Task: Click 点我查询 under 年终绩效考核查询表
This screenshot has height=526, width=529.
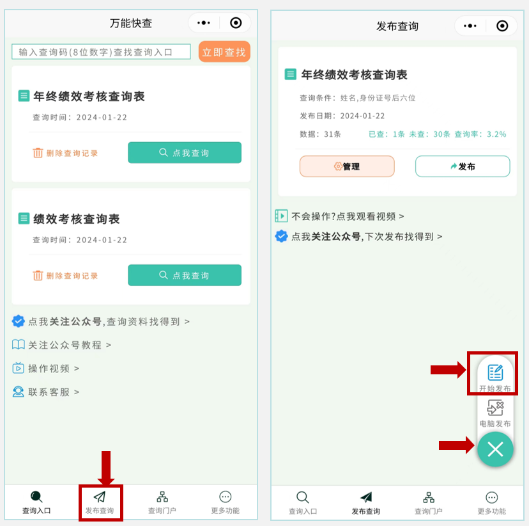Action: coord(185,153)
